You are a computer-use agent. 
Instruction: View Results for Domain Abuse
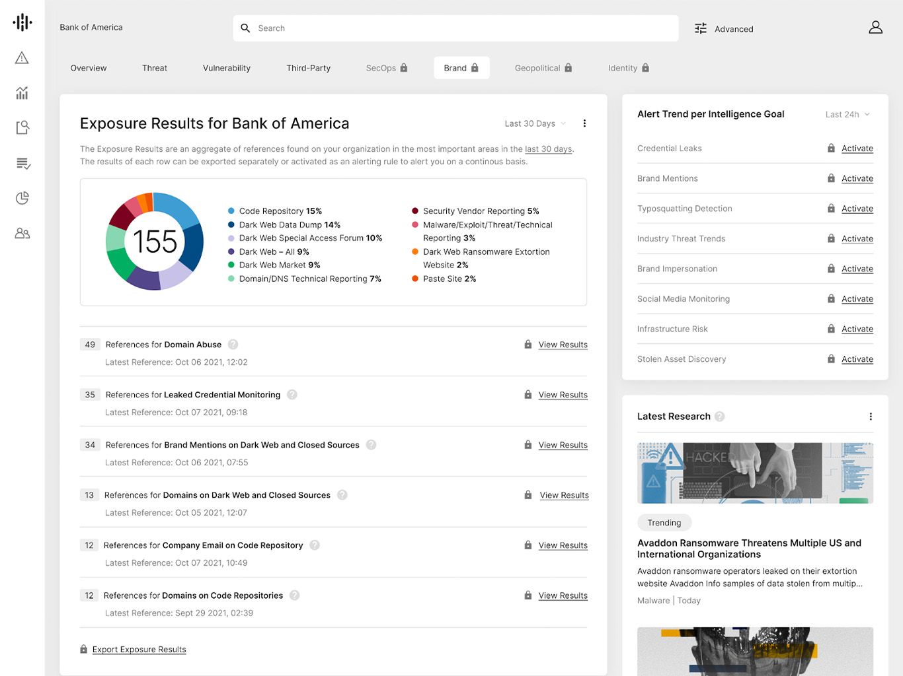[563, 345]
